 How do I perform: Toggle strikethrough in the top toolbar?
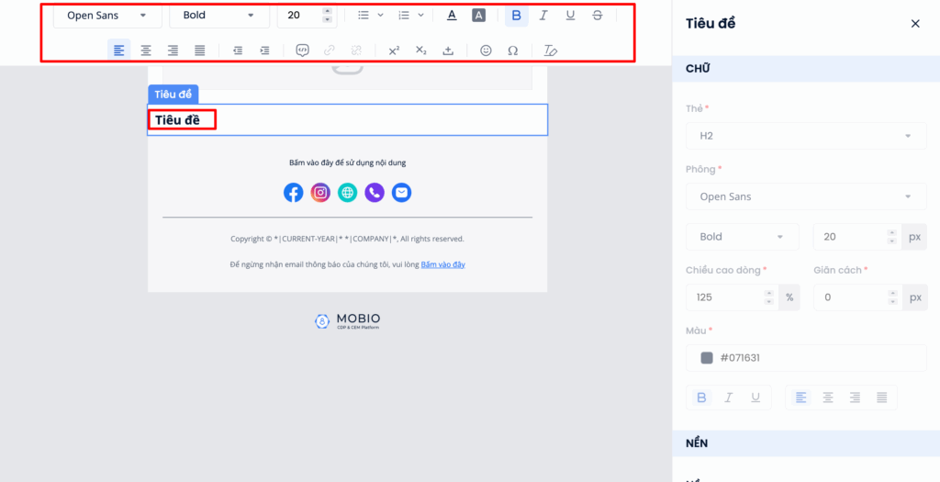click(598, 16)
